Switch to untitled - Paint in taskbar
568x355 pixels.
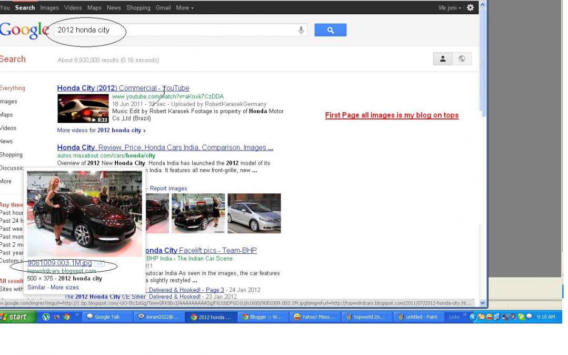418,317
